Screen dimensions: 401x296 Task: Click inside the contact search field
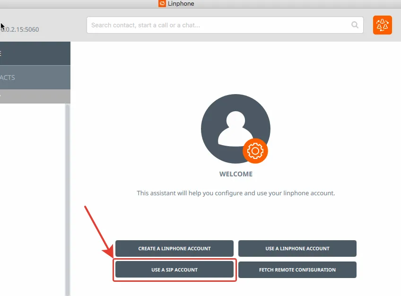218,25
